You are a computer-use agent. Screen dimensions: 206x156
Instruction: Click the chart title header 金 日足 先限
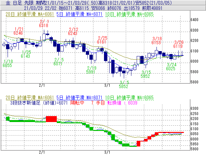pyautogui.click(x=20, y=3)
